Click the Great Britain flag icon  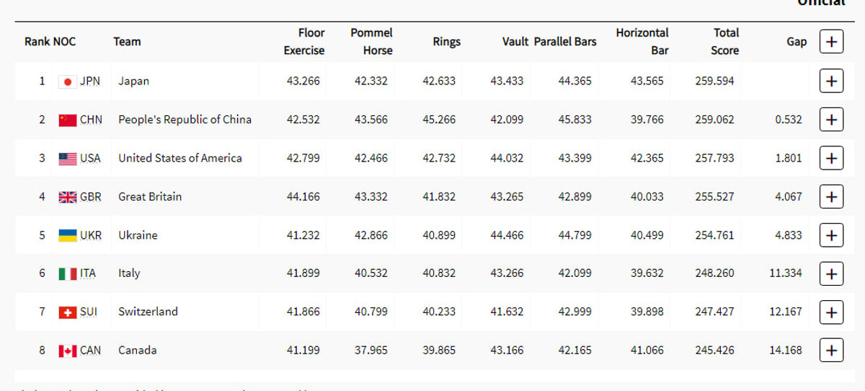tap(68, 196)
